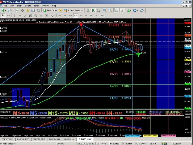The width and height of the screenshot is (193, 145).
Task: Switch to the EURGBP,M30 chart tab
Action: tap(23, 139)
